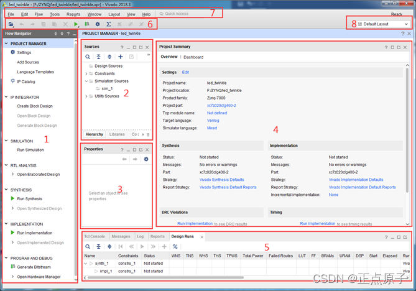Click the help icon in Flow Navigator header
The height and width of the screenshot is (291, 416).
coord(68,34)
